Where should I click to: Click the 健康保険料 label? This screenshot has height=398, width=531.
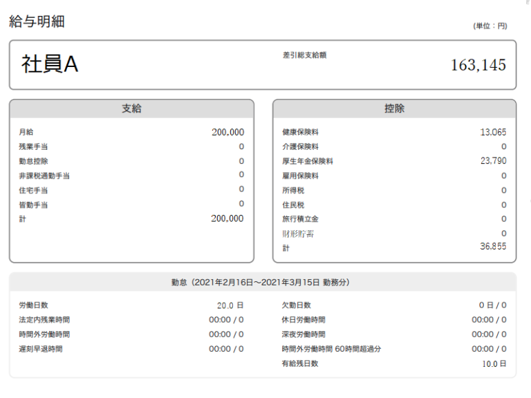(x=300, y=132)
